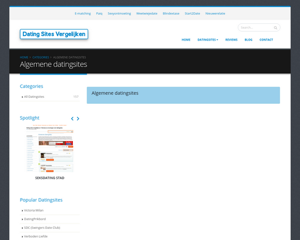Viewport: 300px width, 240px height.
Task: Open SDC (Swingers Date Club) link
Action: coord(42,228)
